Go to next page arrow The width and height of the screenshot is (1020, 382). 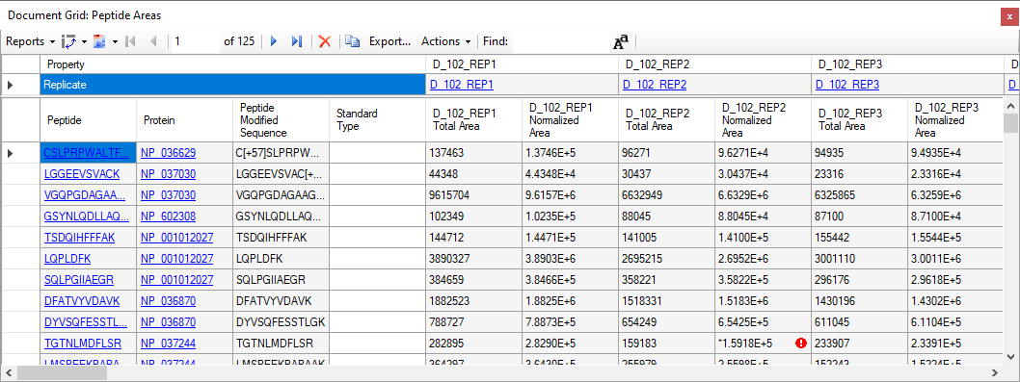pyautogui.click(x=273, y=41)
